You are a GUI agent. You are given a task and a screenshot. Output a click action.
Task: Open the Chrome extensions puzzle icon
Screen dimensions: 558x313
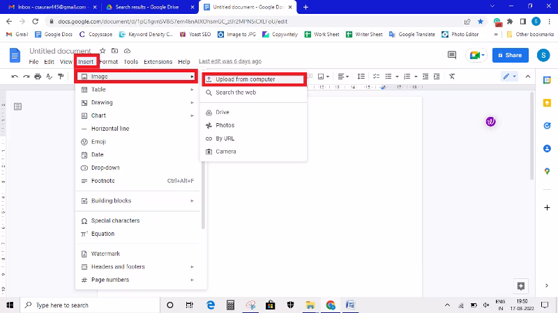[510, 22]
